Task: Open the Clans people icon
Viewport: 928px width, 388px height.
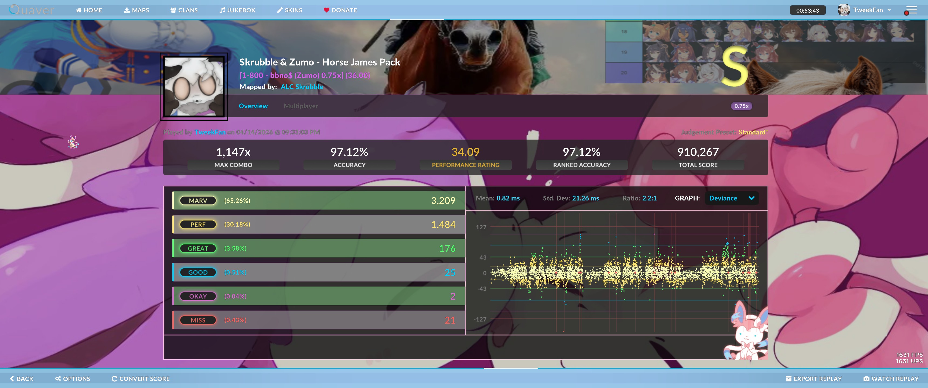Action: [173, 10]
